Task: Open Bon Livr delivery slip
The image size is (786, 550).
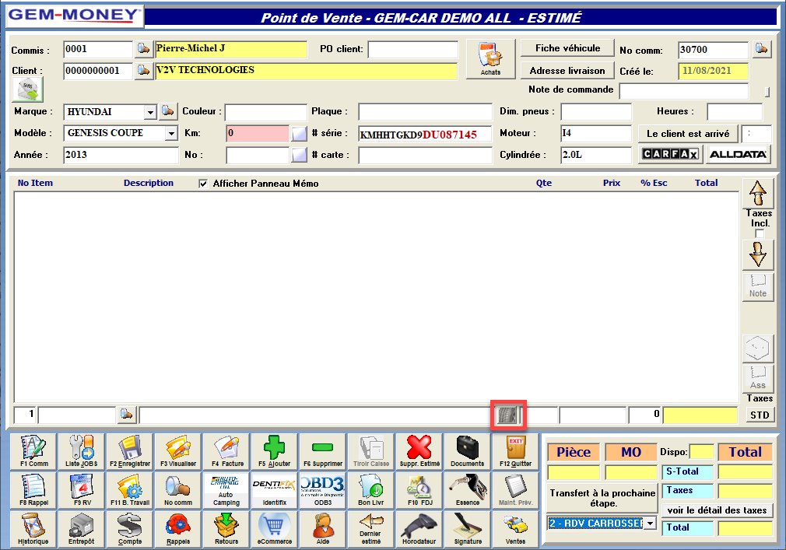Action: coord(371,490)
